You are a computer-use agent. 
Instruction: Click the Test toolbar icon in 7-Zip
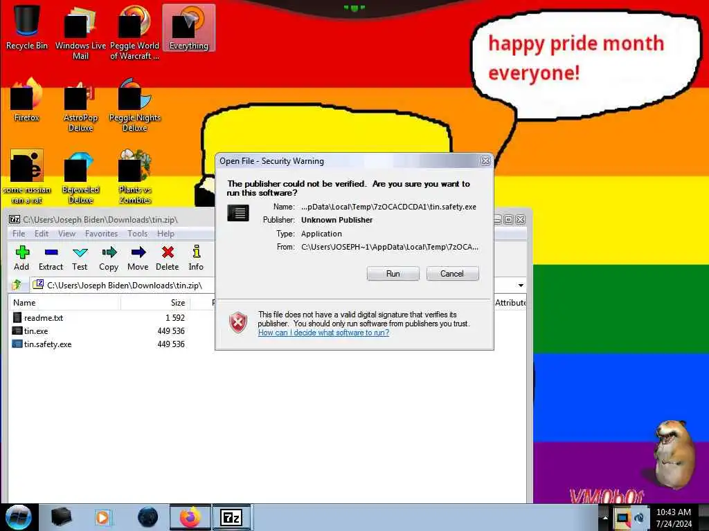click(x=80, y=258)
